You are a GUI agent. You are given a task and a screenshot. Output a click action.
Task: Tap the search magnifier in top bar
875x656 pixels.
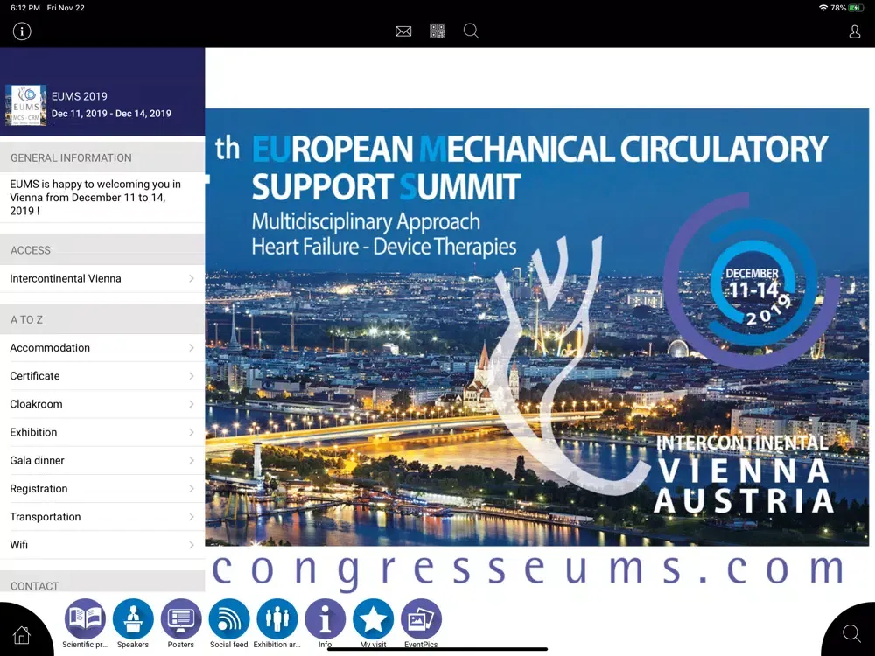pyautogui.click(x=471, y=31)
